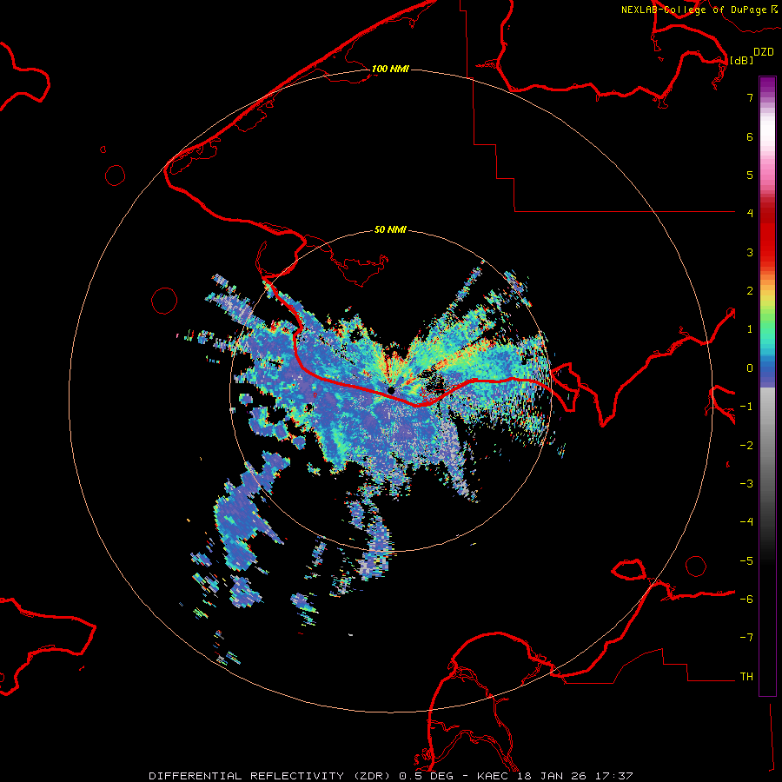
Task: Click the 50 NMI range ring label
Action: tap(390, 229)
